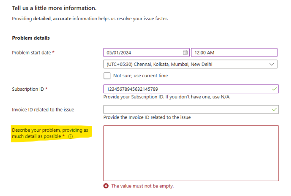Check the 'Not sure, use current time' checkbox
This screenshot has width=291, height=196.
(x=107, y=76)
